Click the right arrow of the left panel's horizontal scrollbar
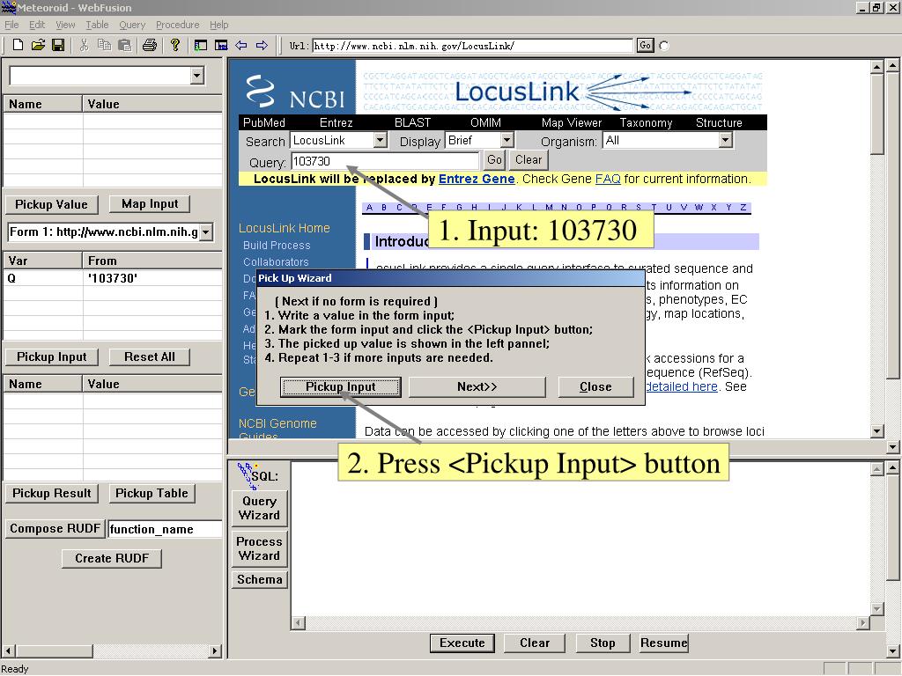The height and width of the screenshot is (676, 902). tap(215, 650)
